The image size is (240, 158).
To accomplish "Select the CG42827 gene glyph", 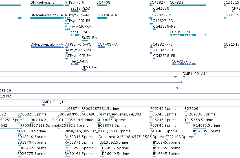I will (x=151, y=5).
